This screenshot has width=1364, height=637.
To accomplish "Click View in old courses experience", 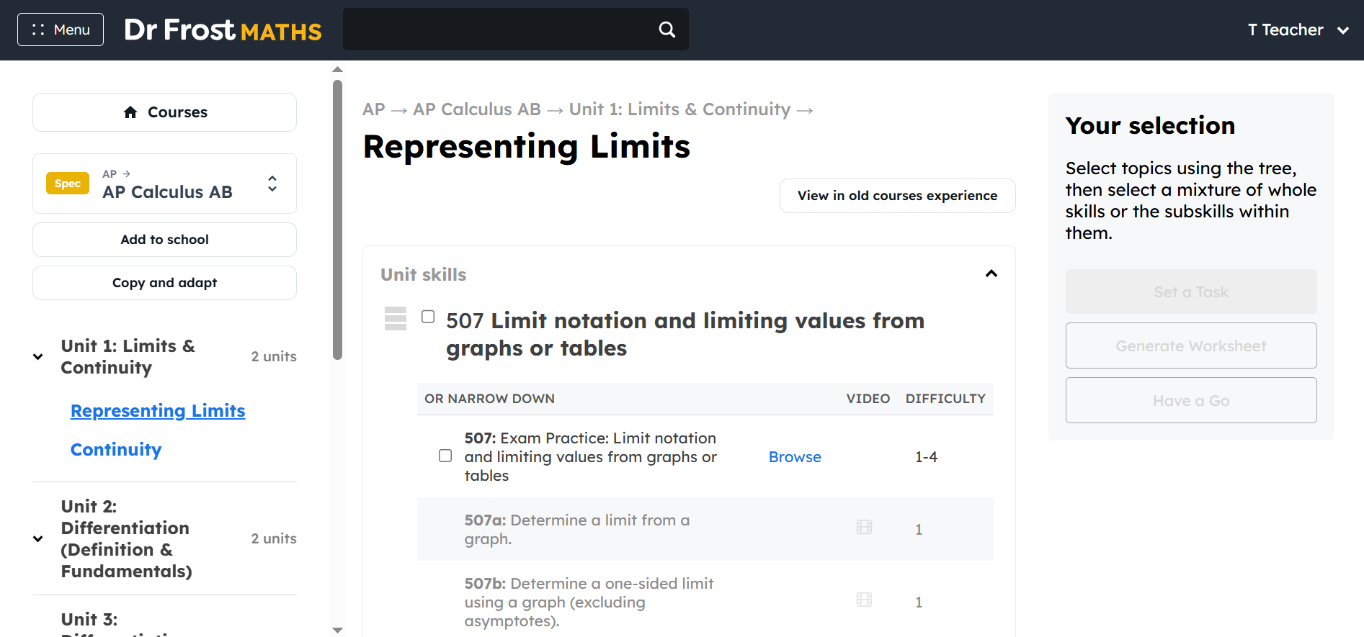I will click(x=897, y=196).
